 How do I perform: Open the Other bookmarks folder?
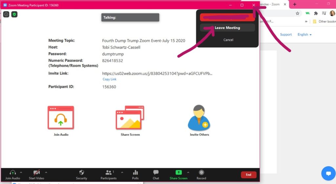(x=324, y=21)
